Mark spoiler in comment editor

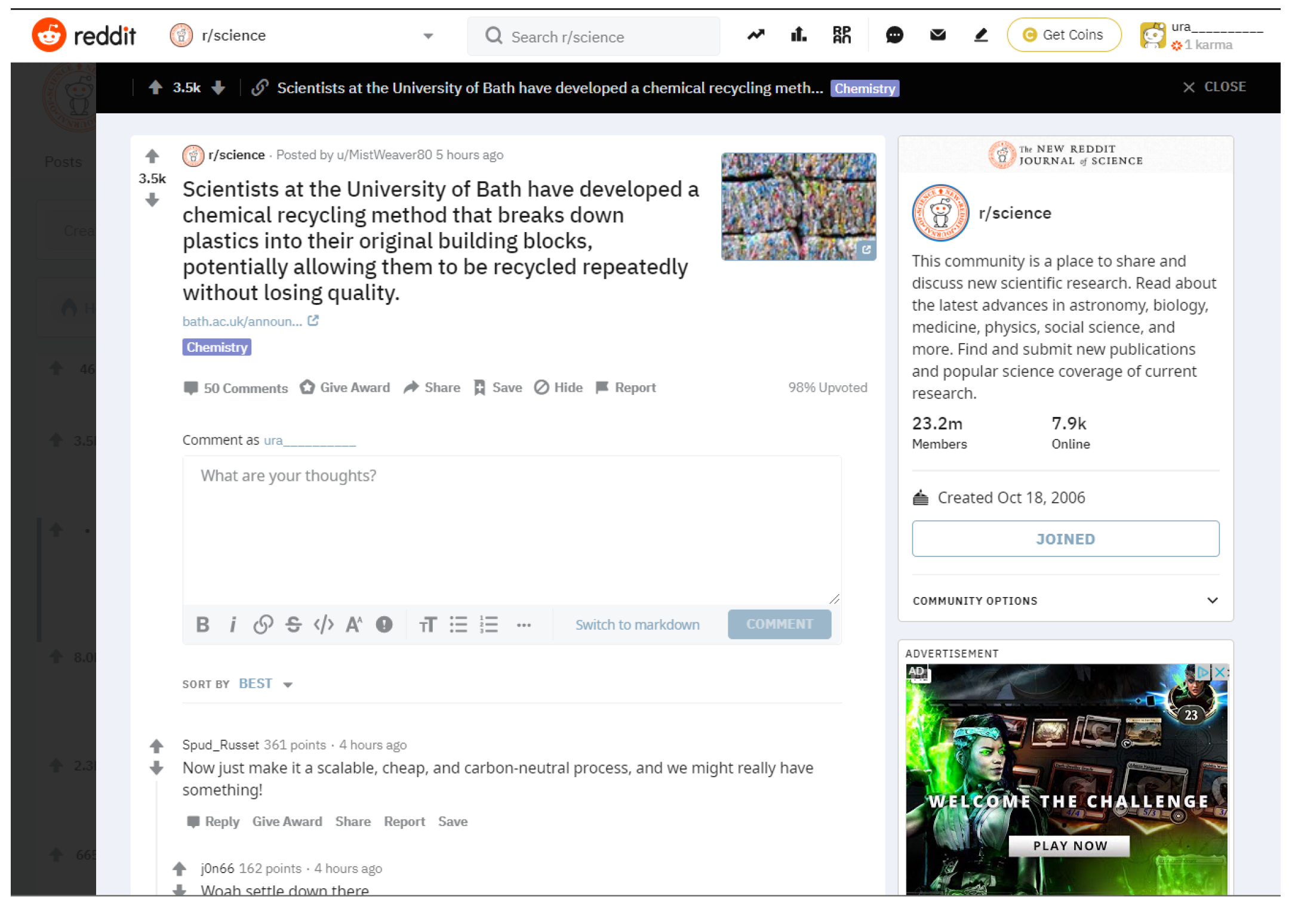tap(384, 624)
